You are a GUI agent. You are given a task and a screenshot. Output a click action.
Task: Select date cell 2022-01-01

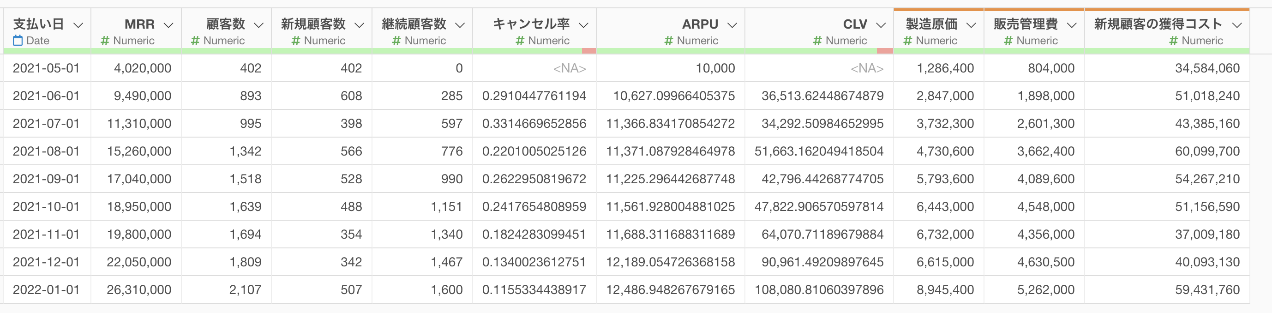click(x=47, y=289)
